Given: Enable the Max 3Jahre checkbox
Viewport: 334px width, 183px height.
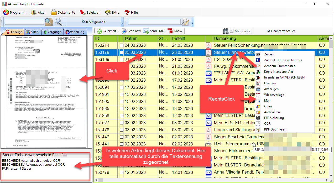Looking at the screenshot, I should (232, 31).
